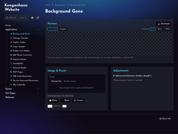The image size is (178, 134).
Task: Click the Folder Icon Maker icon
Action: tap(11, 51)
